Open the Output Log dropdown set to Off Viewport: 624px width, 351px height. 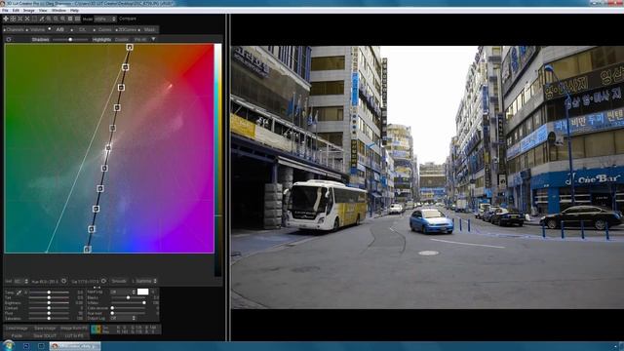[x=122, y=319]
